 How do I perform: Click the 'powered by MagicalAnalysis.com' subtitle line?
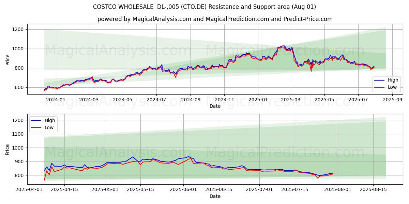coord(215,19)
